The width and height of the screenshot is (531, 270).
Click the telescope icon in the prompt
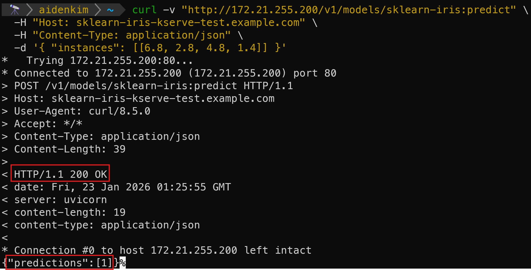point(14,10)
